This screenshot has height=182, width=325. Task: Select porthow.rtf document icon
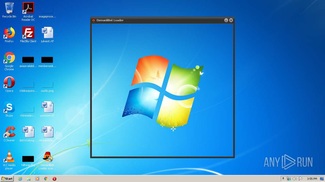pos(47,109)
